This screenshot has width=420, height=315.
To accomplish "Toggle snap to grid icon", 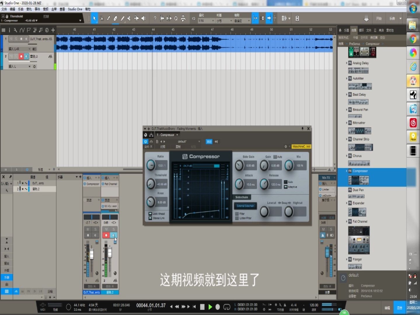I will pyautogui.click(x=255, y=18).
